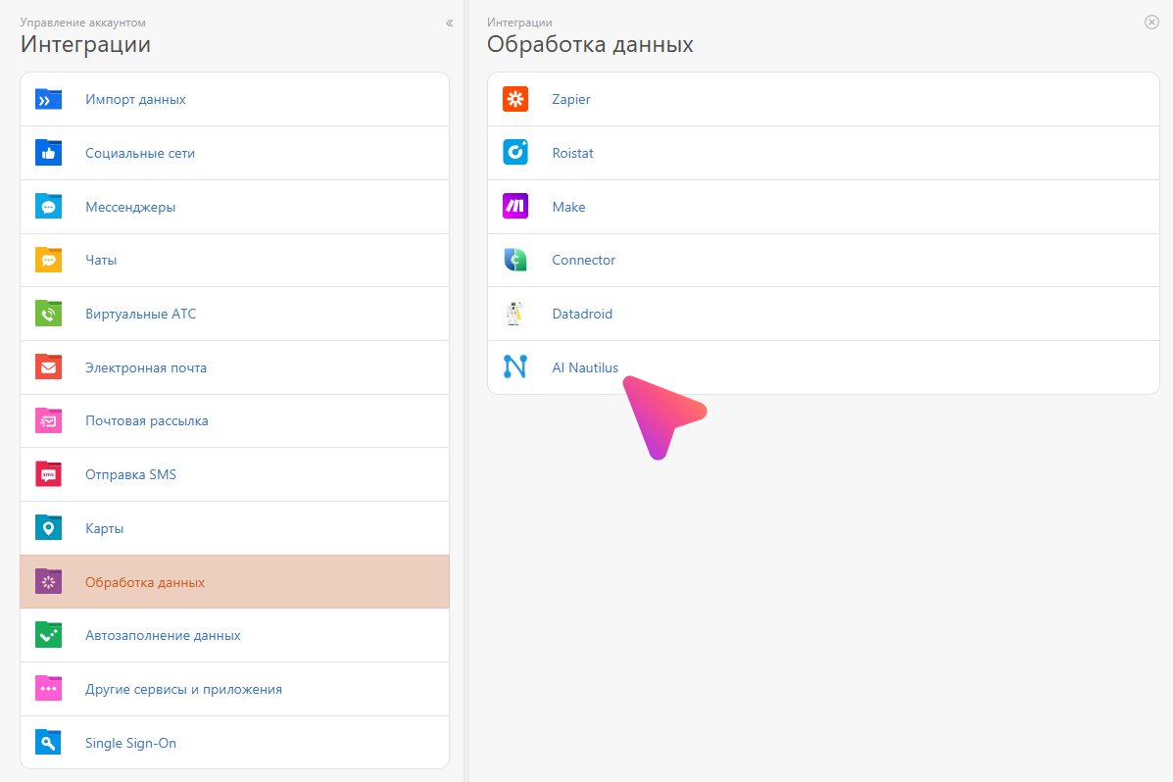Click the Connector shield icon
Image resolution: width=1173 pixels, height=782 pixels.
point(514,260)
